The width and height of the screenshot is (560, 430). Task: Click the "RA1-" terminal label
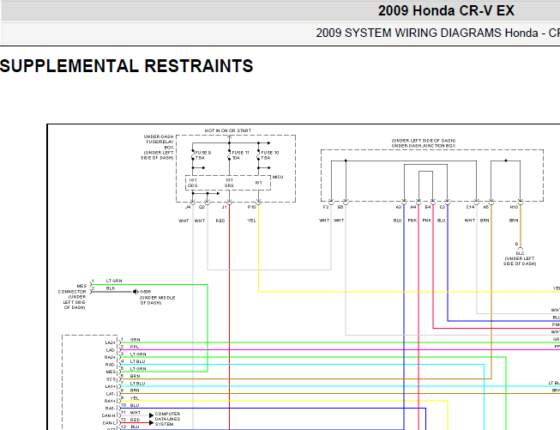coord(110,409)
